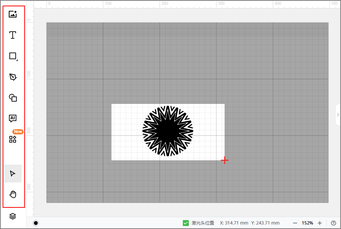Zoom out with the minus button
The height and width of the screenshot is (229, 341).
coord(295,223)
